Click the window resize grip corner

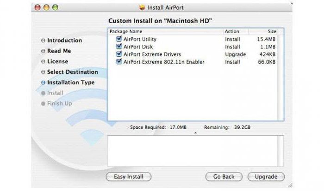click(290, 185)
